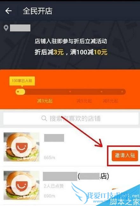Image resolution: width=140 pixels, height=206 pixels.
Task: Click the 2人已点赞 likes text
Action: coord(54,186)
